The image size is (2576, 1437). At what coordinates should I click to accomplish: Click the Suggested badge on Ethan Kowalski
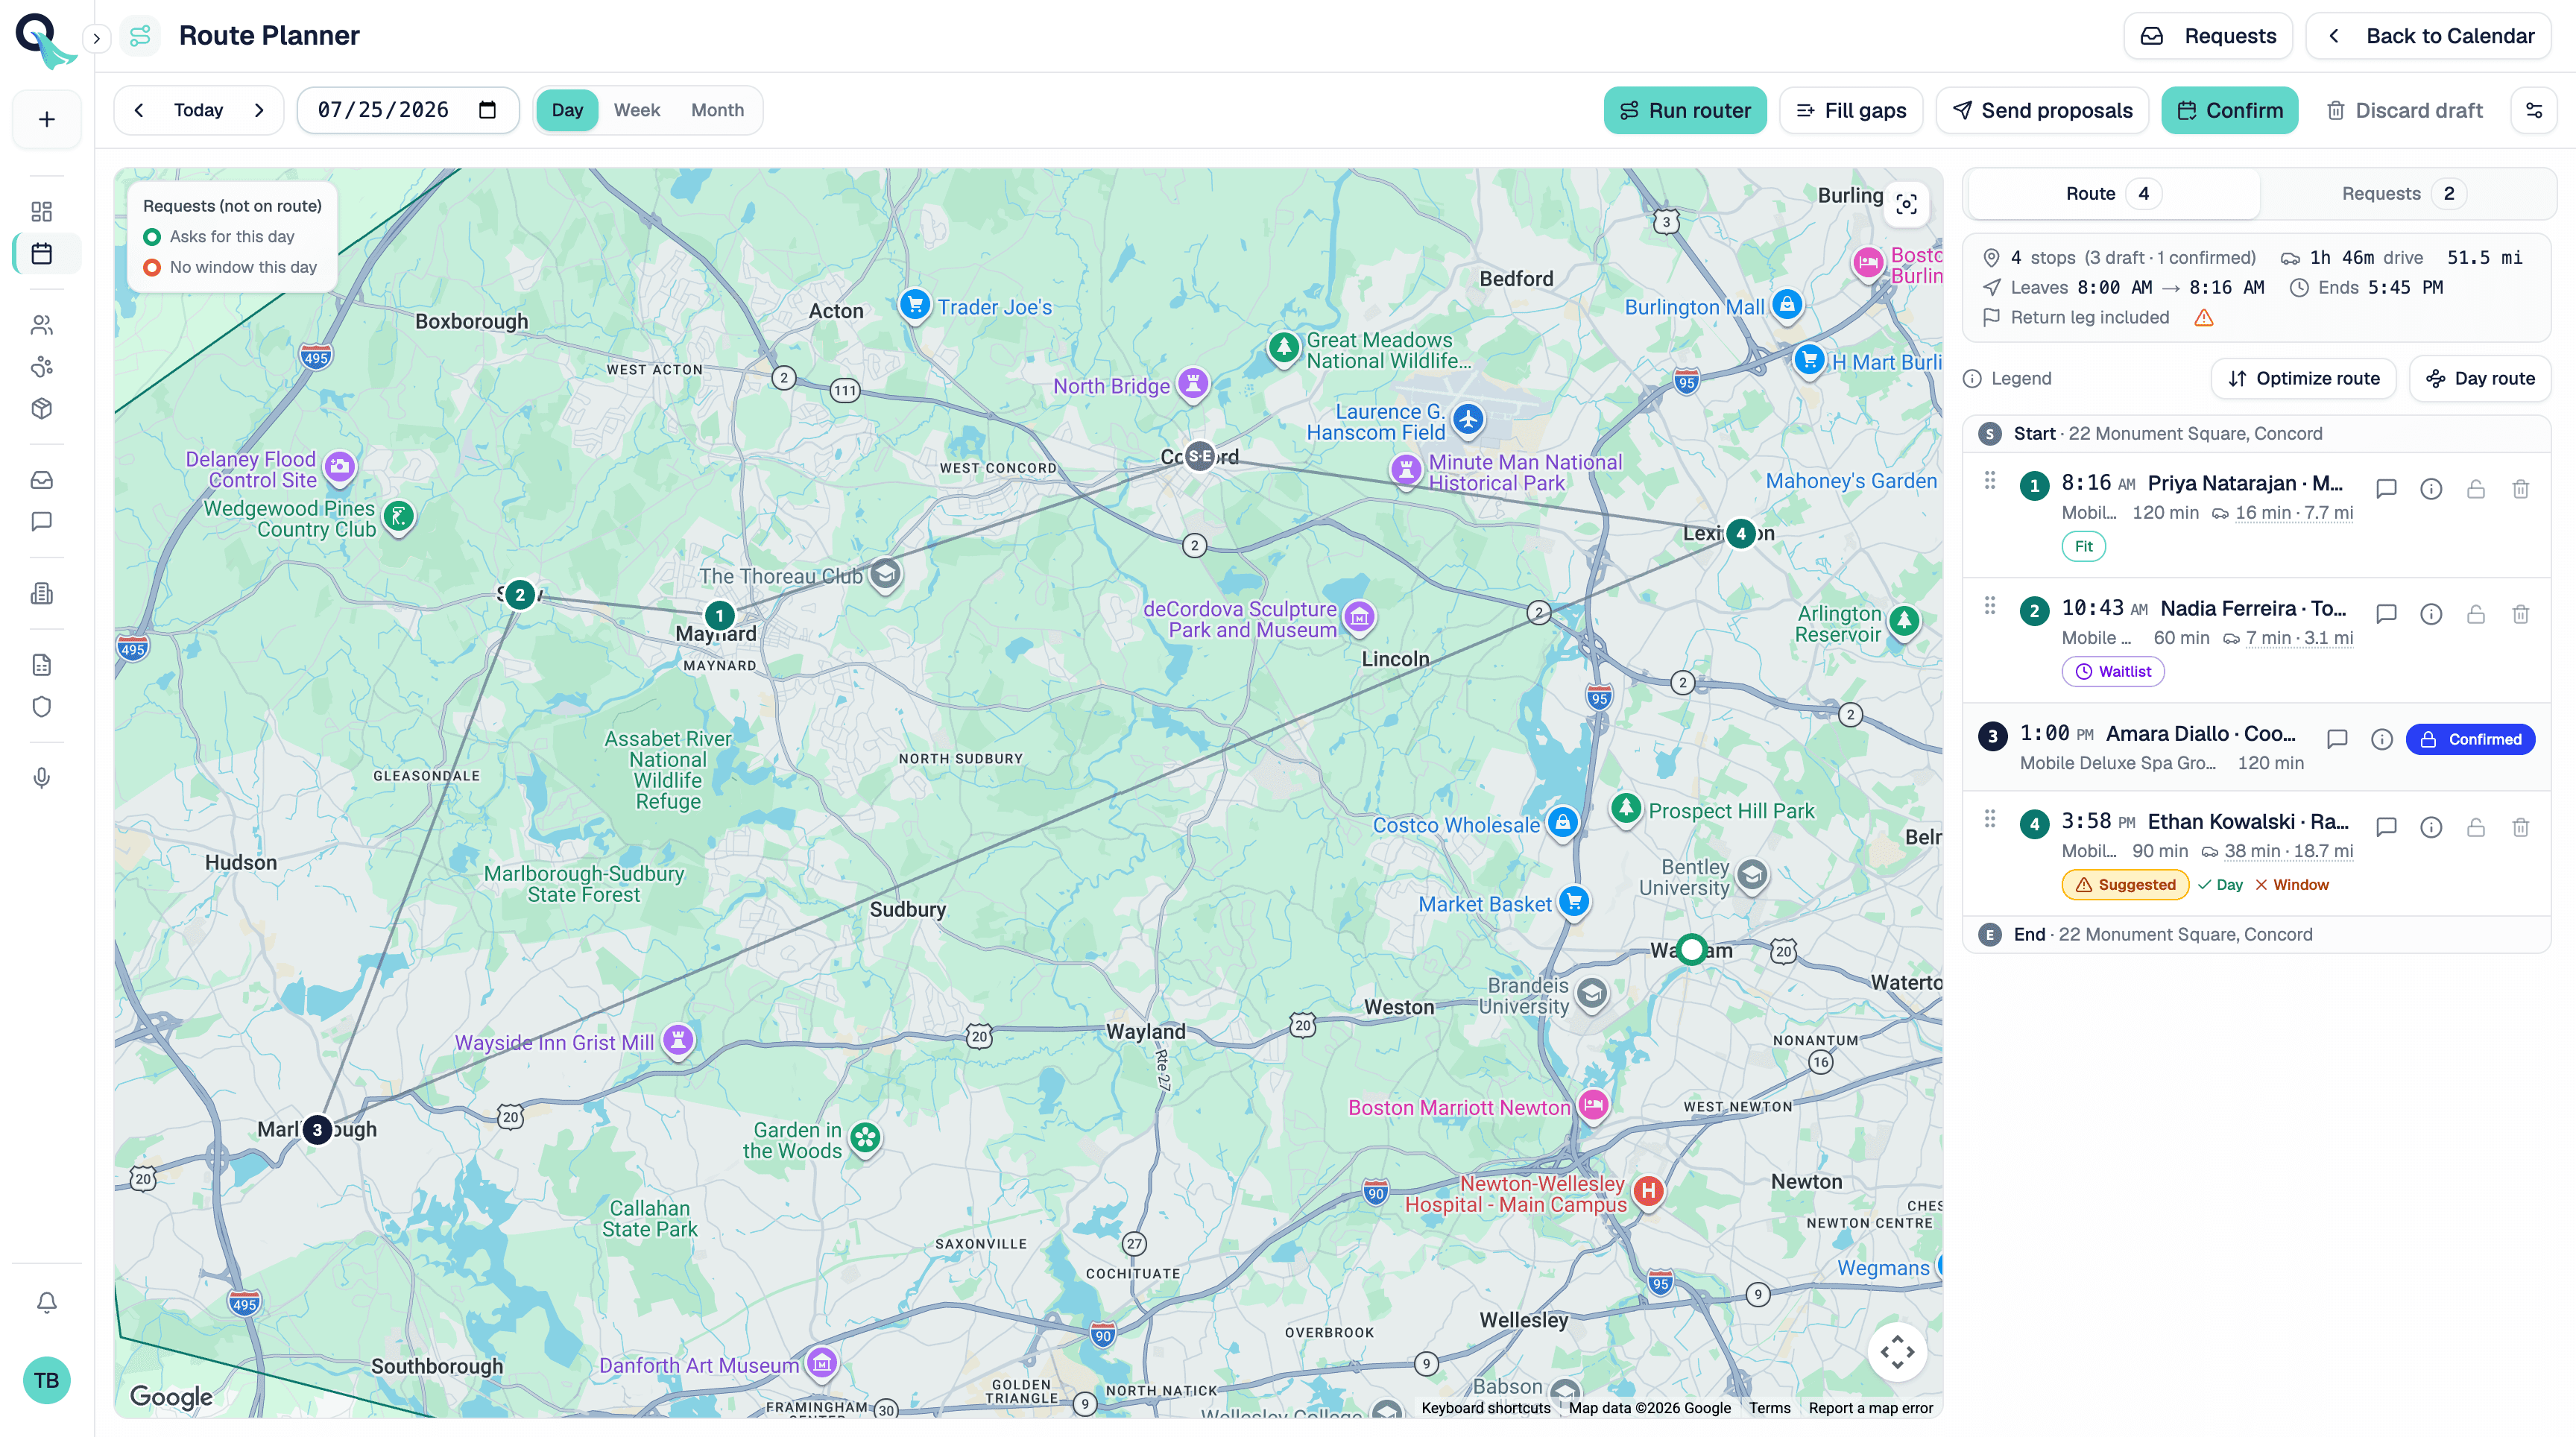tap(2125, 885)
